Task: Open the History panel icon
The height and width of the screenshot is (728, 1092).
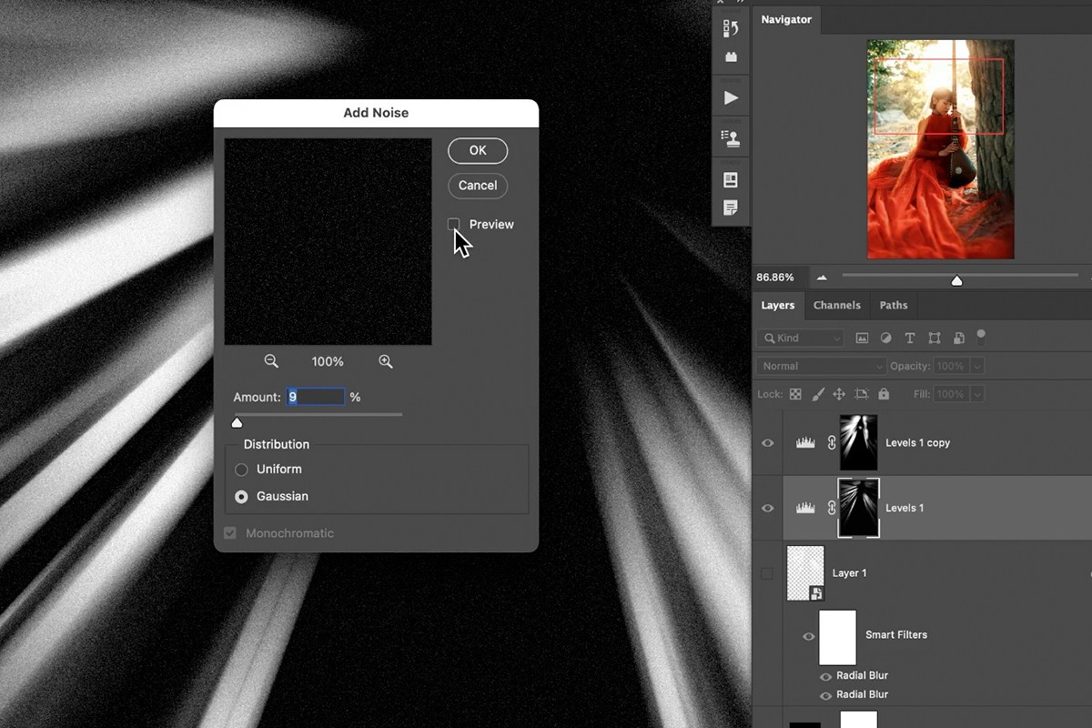Action: pyautogui.click(x=731, y=28)
